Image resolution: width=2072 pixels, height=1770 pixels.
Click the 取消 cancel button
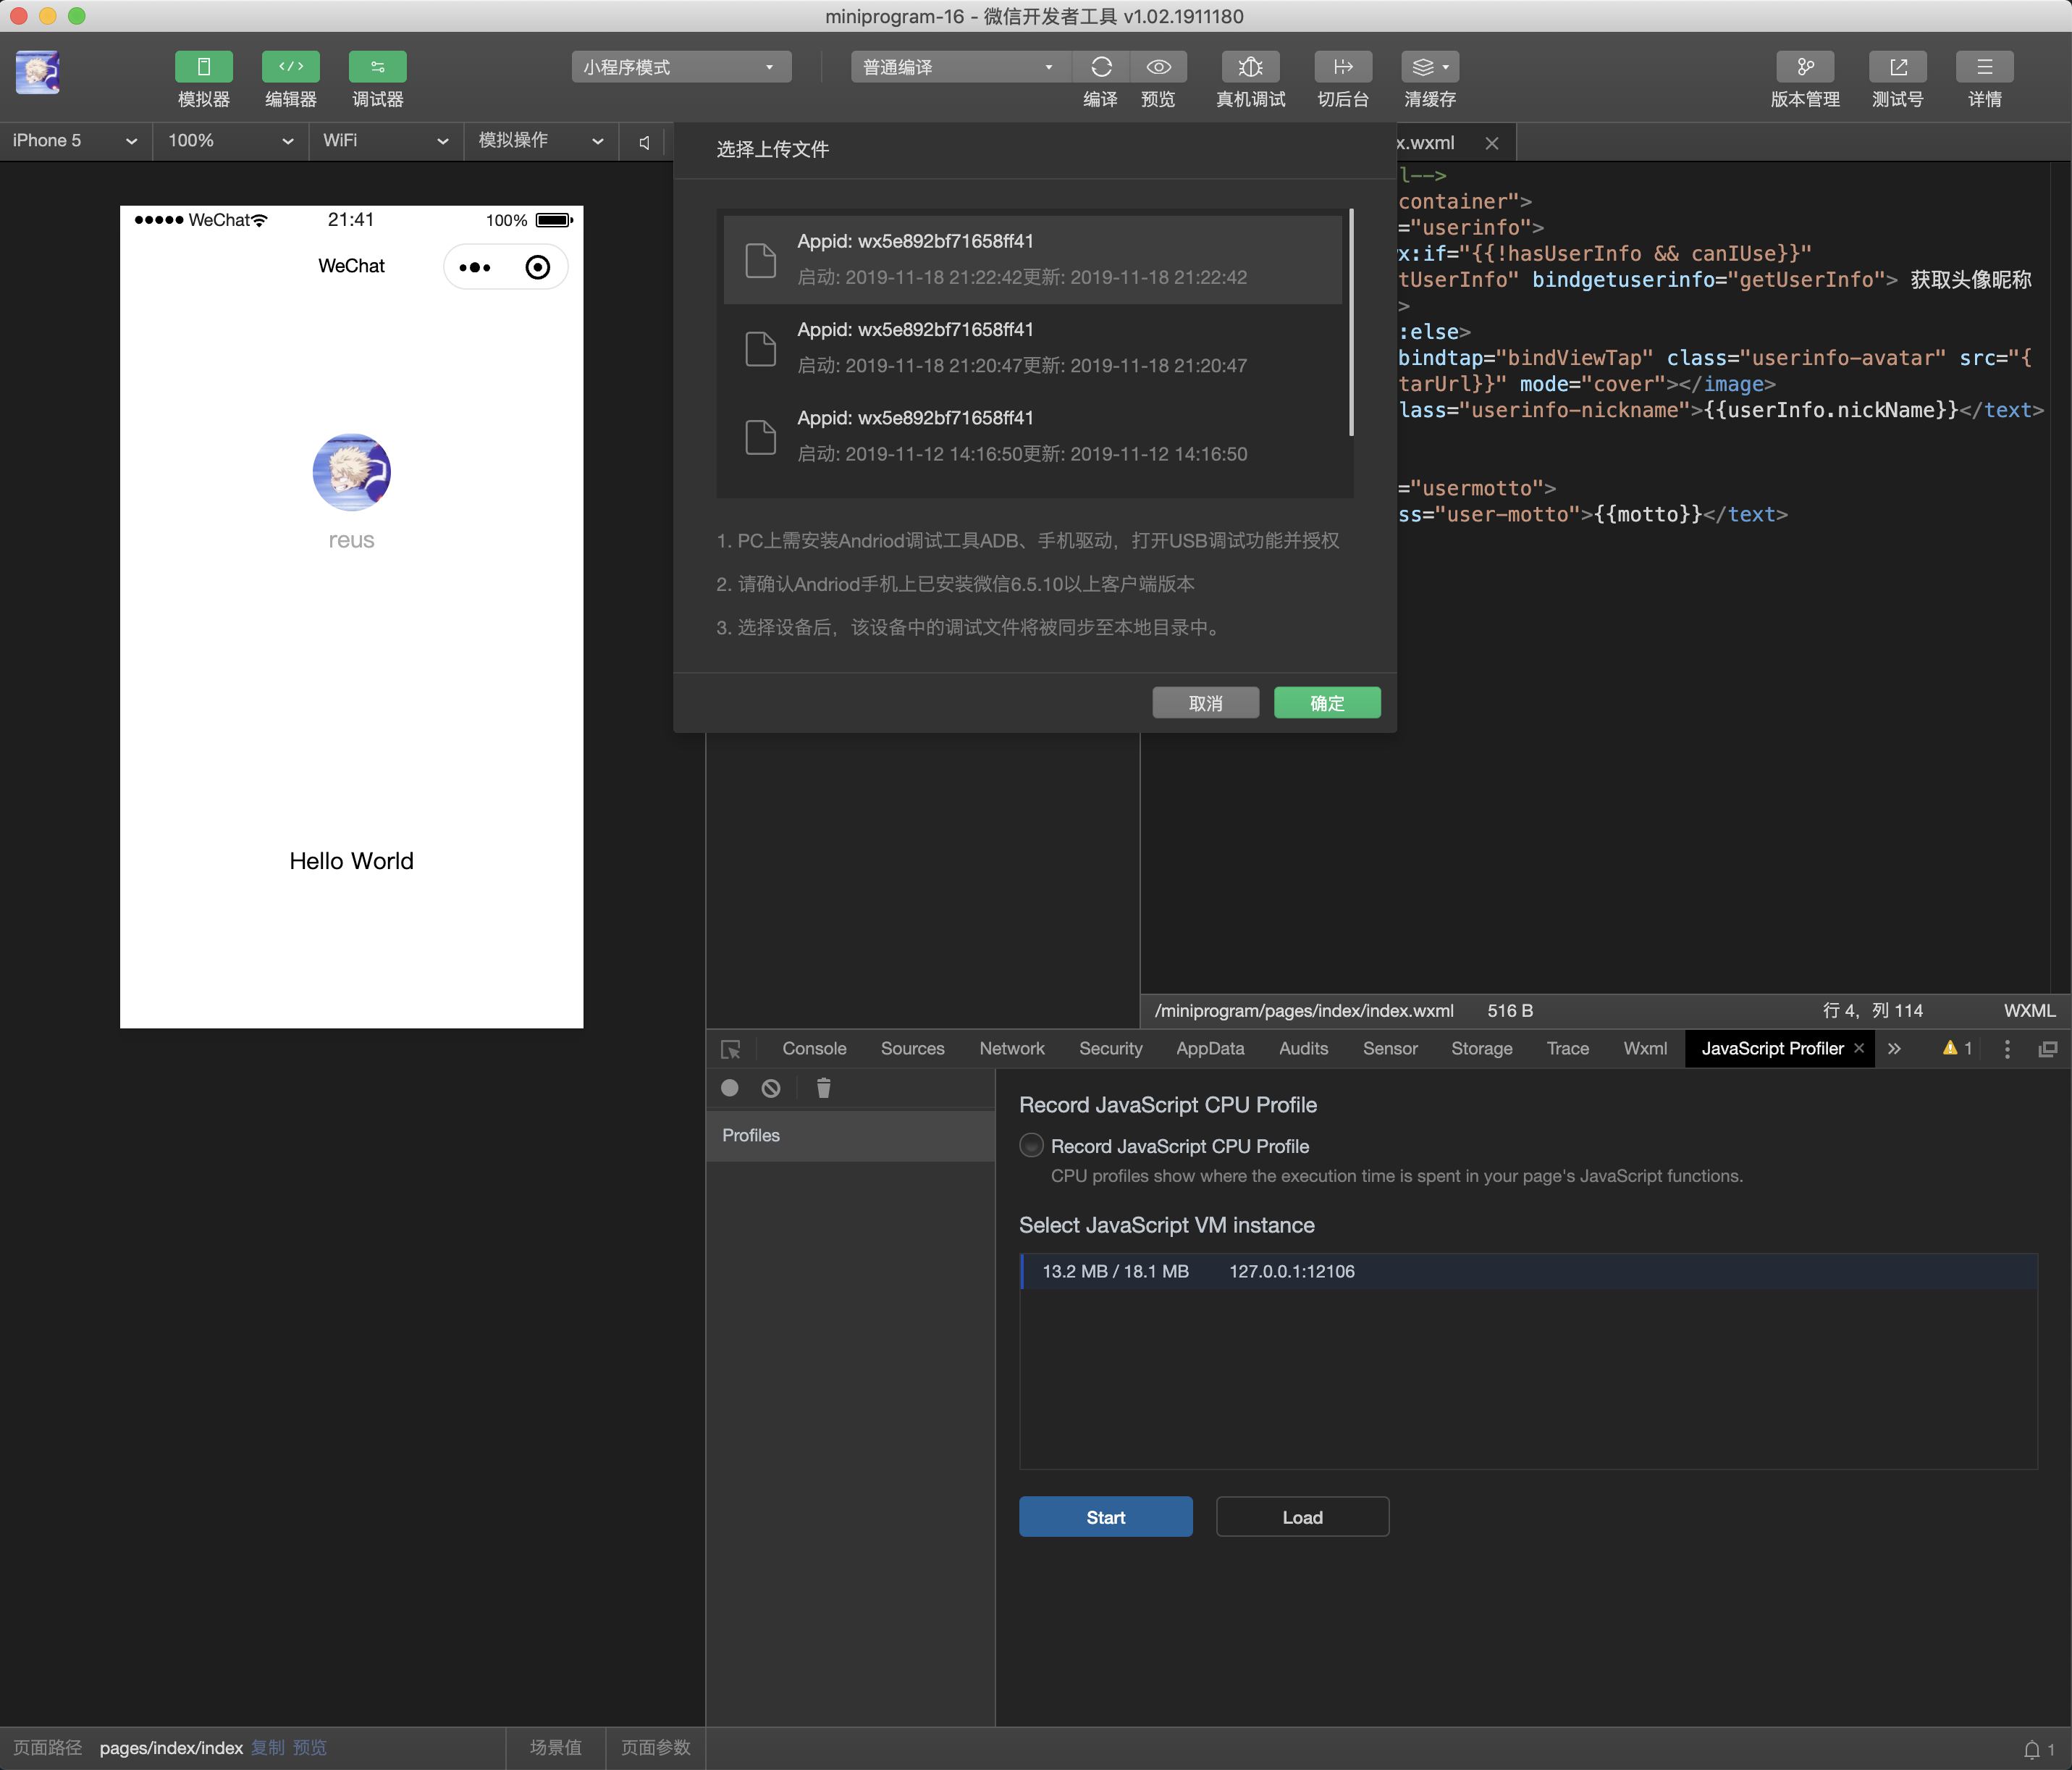(1205, 703)
